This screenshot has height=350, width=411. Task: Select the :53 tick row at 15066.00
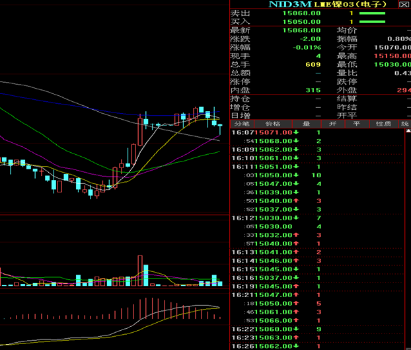point(317,321)
